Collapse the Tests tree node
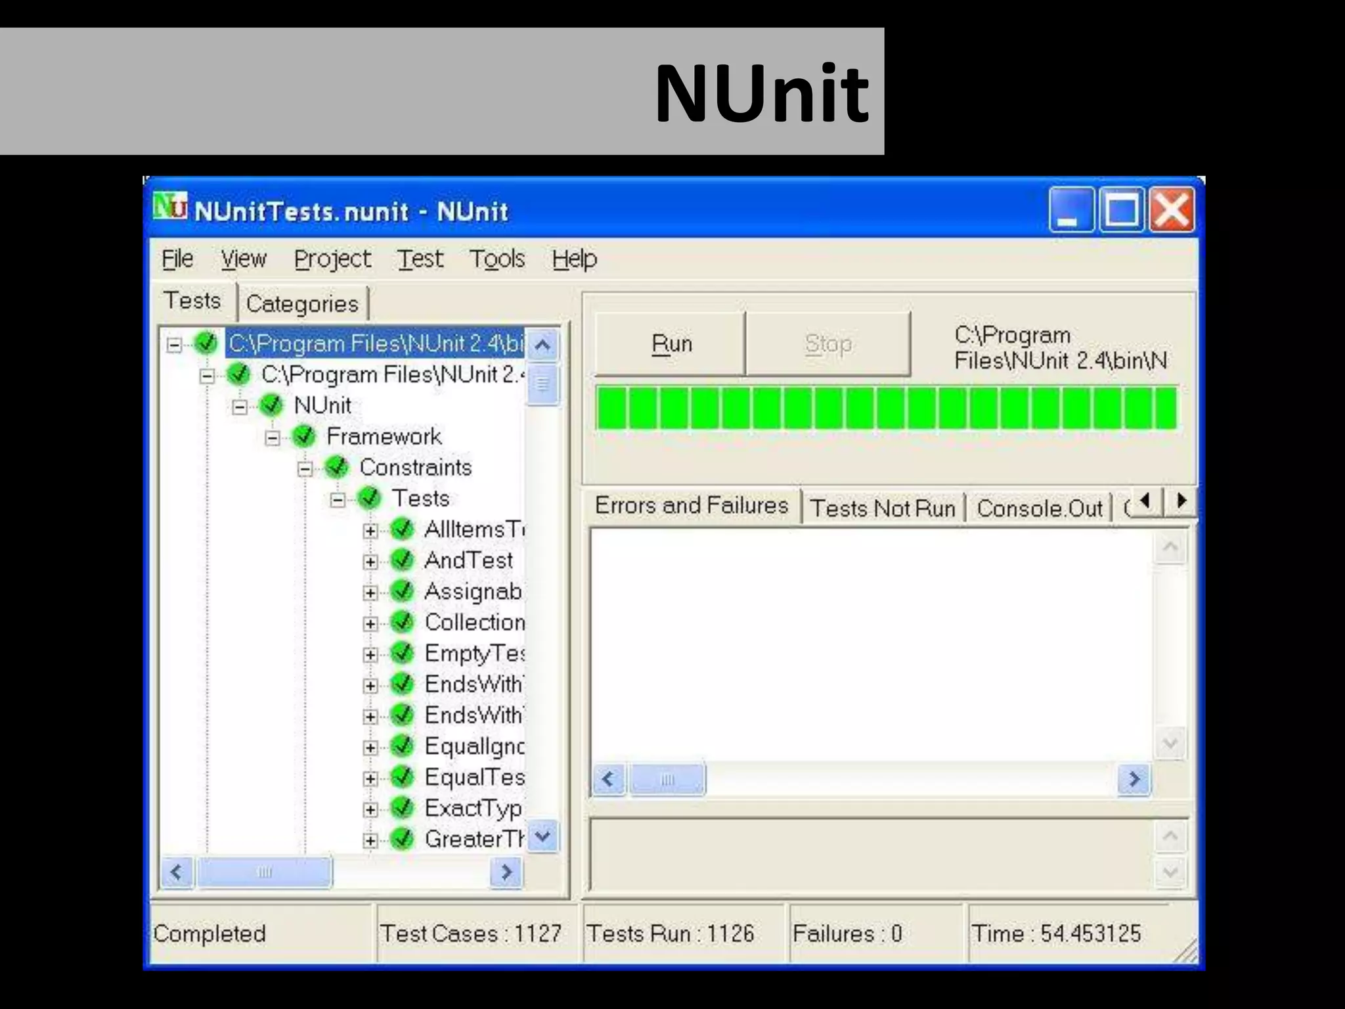This screenshot has width=1345, height=1009. pyautogui.click(x=338, y=501)
